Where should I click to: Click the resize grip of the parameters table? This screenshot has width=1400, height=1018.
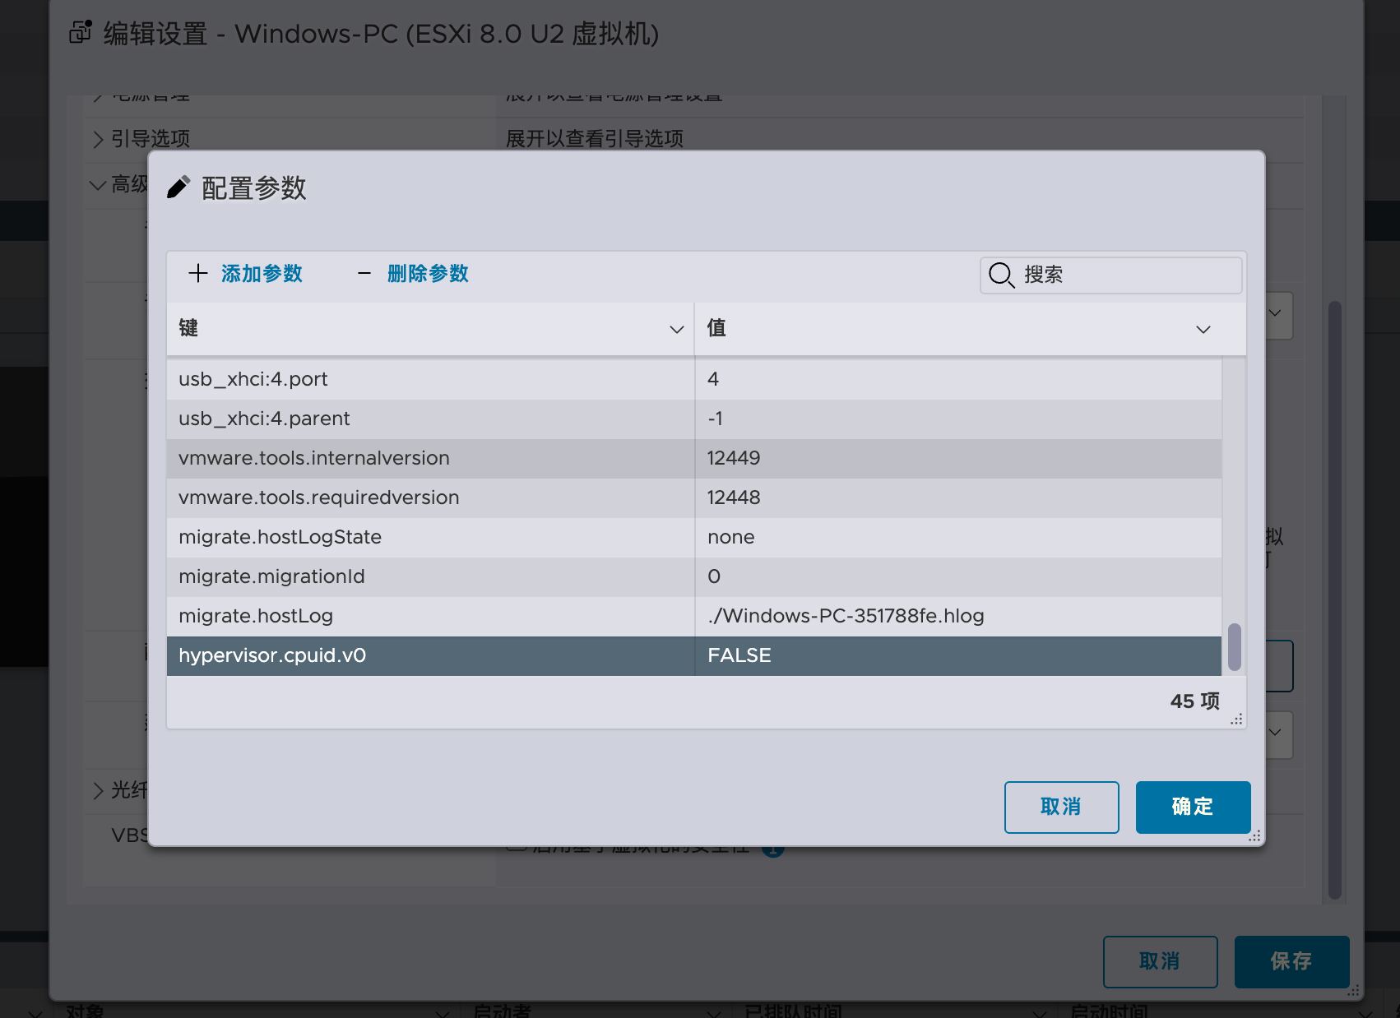(1236, 720)
